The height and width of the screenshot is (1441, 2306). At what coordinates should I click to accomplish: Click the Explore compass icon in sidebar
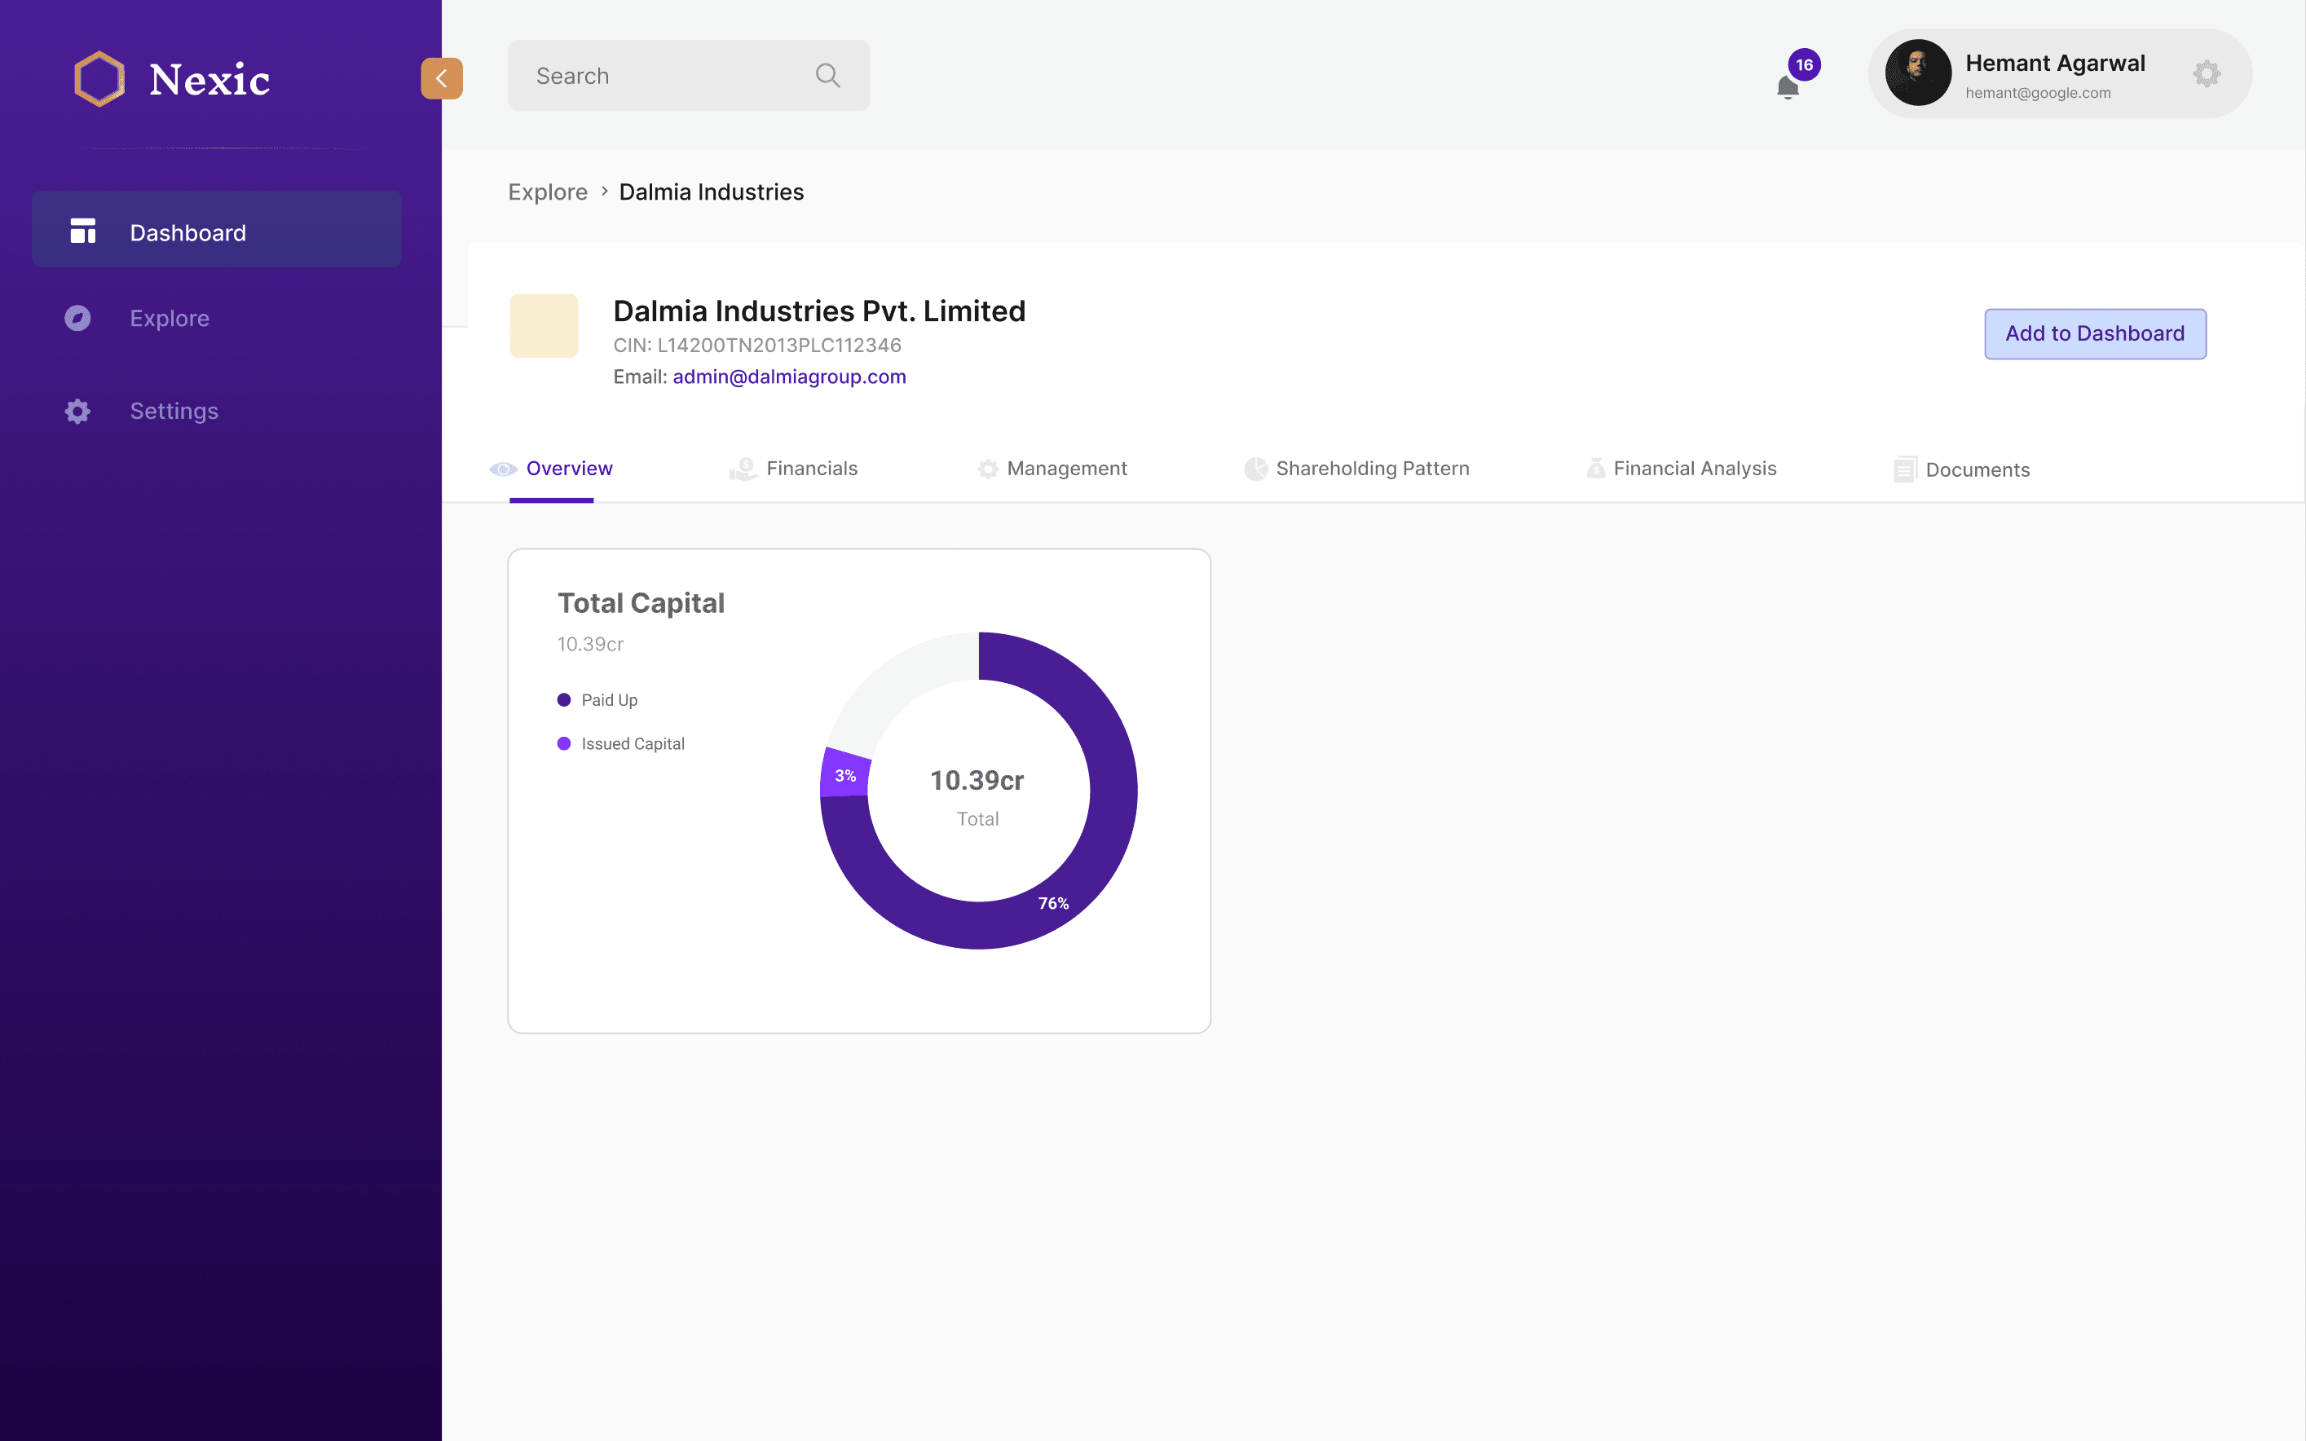click(x=77, y=319)
